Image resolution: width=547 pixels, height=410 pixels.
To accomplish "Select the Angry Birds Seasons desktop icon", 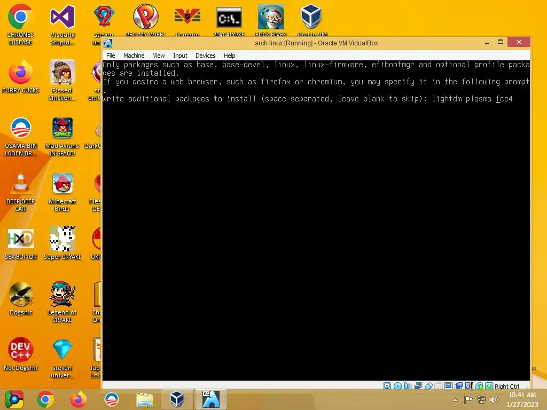I will 62,81.
